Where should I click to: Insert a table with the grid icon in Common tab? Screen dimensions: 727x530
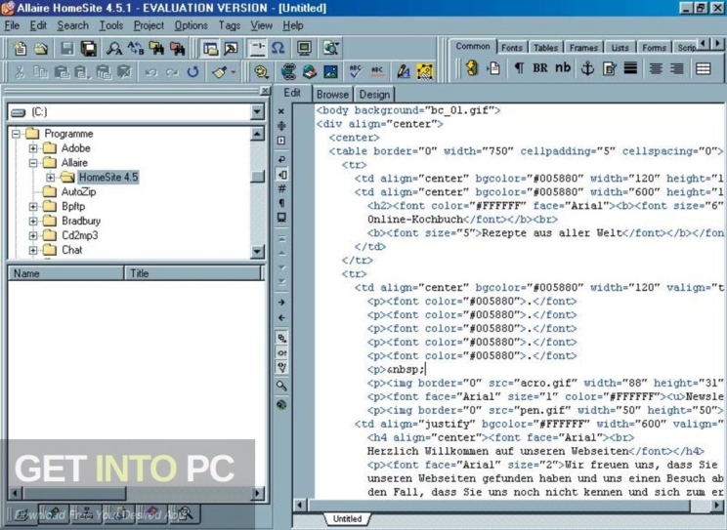pos(704,68)
